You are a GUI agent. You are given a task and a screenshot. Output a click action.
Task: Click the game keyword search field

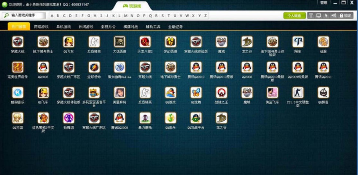[x=24, y=15]
